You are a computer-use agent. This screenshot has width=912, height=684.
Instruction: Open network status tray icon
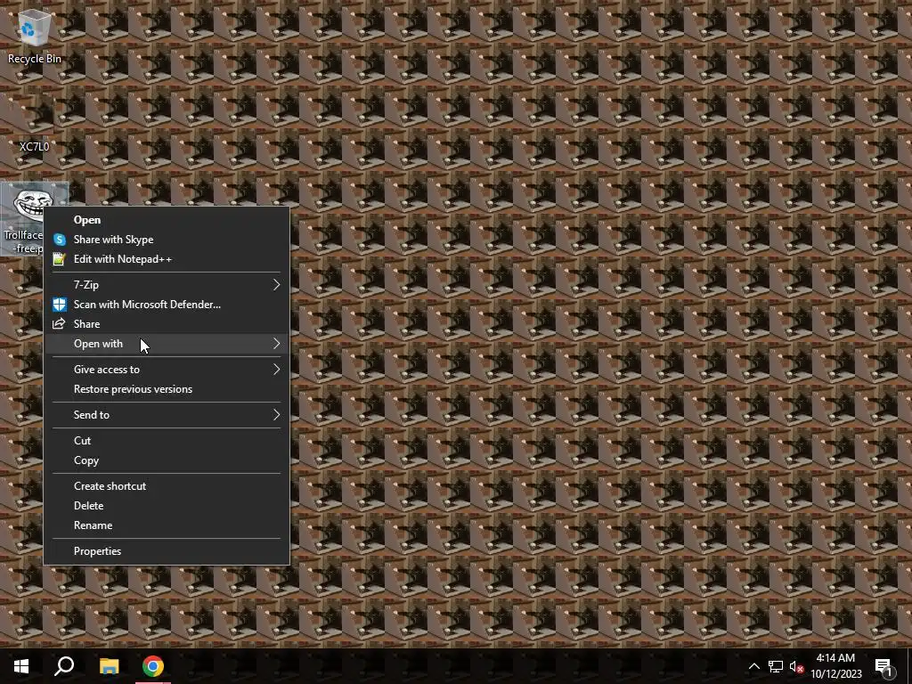[x=776, y=666]
